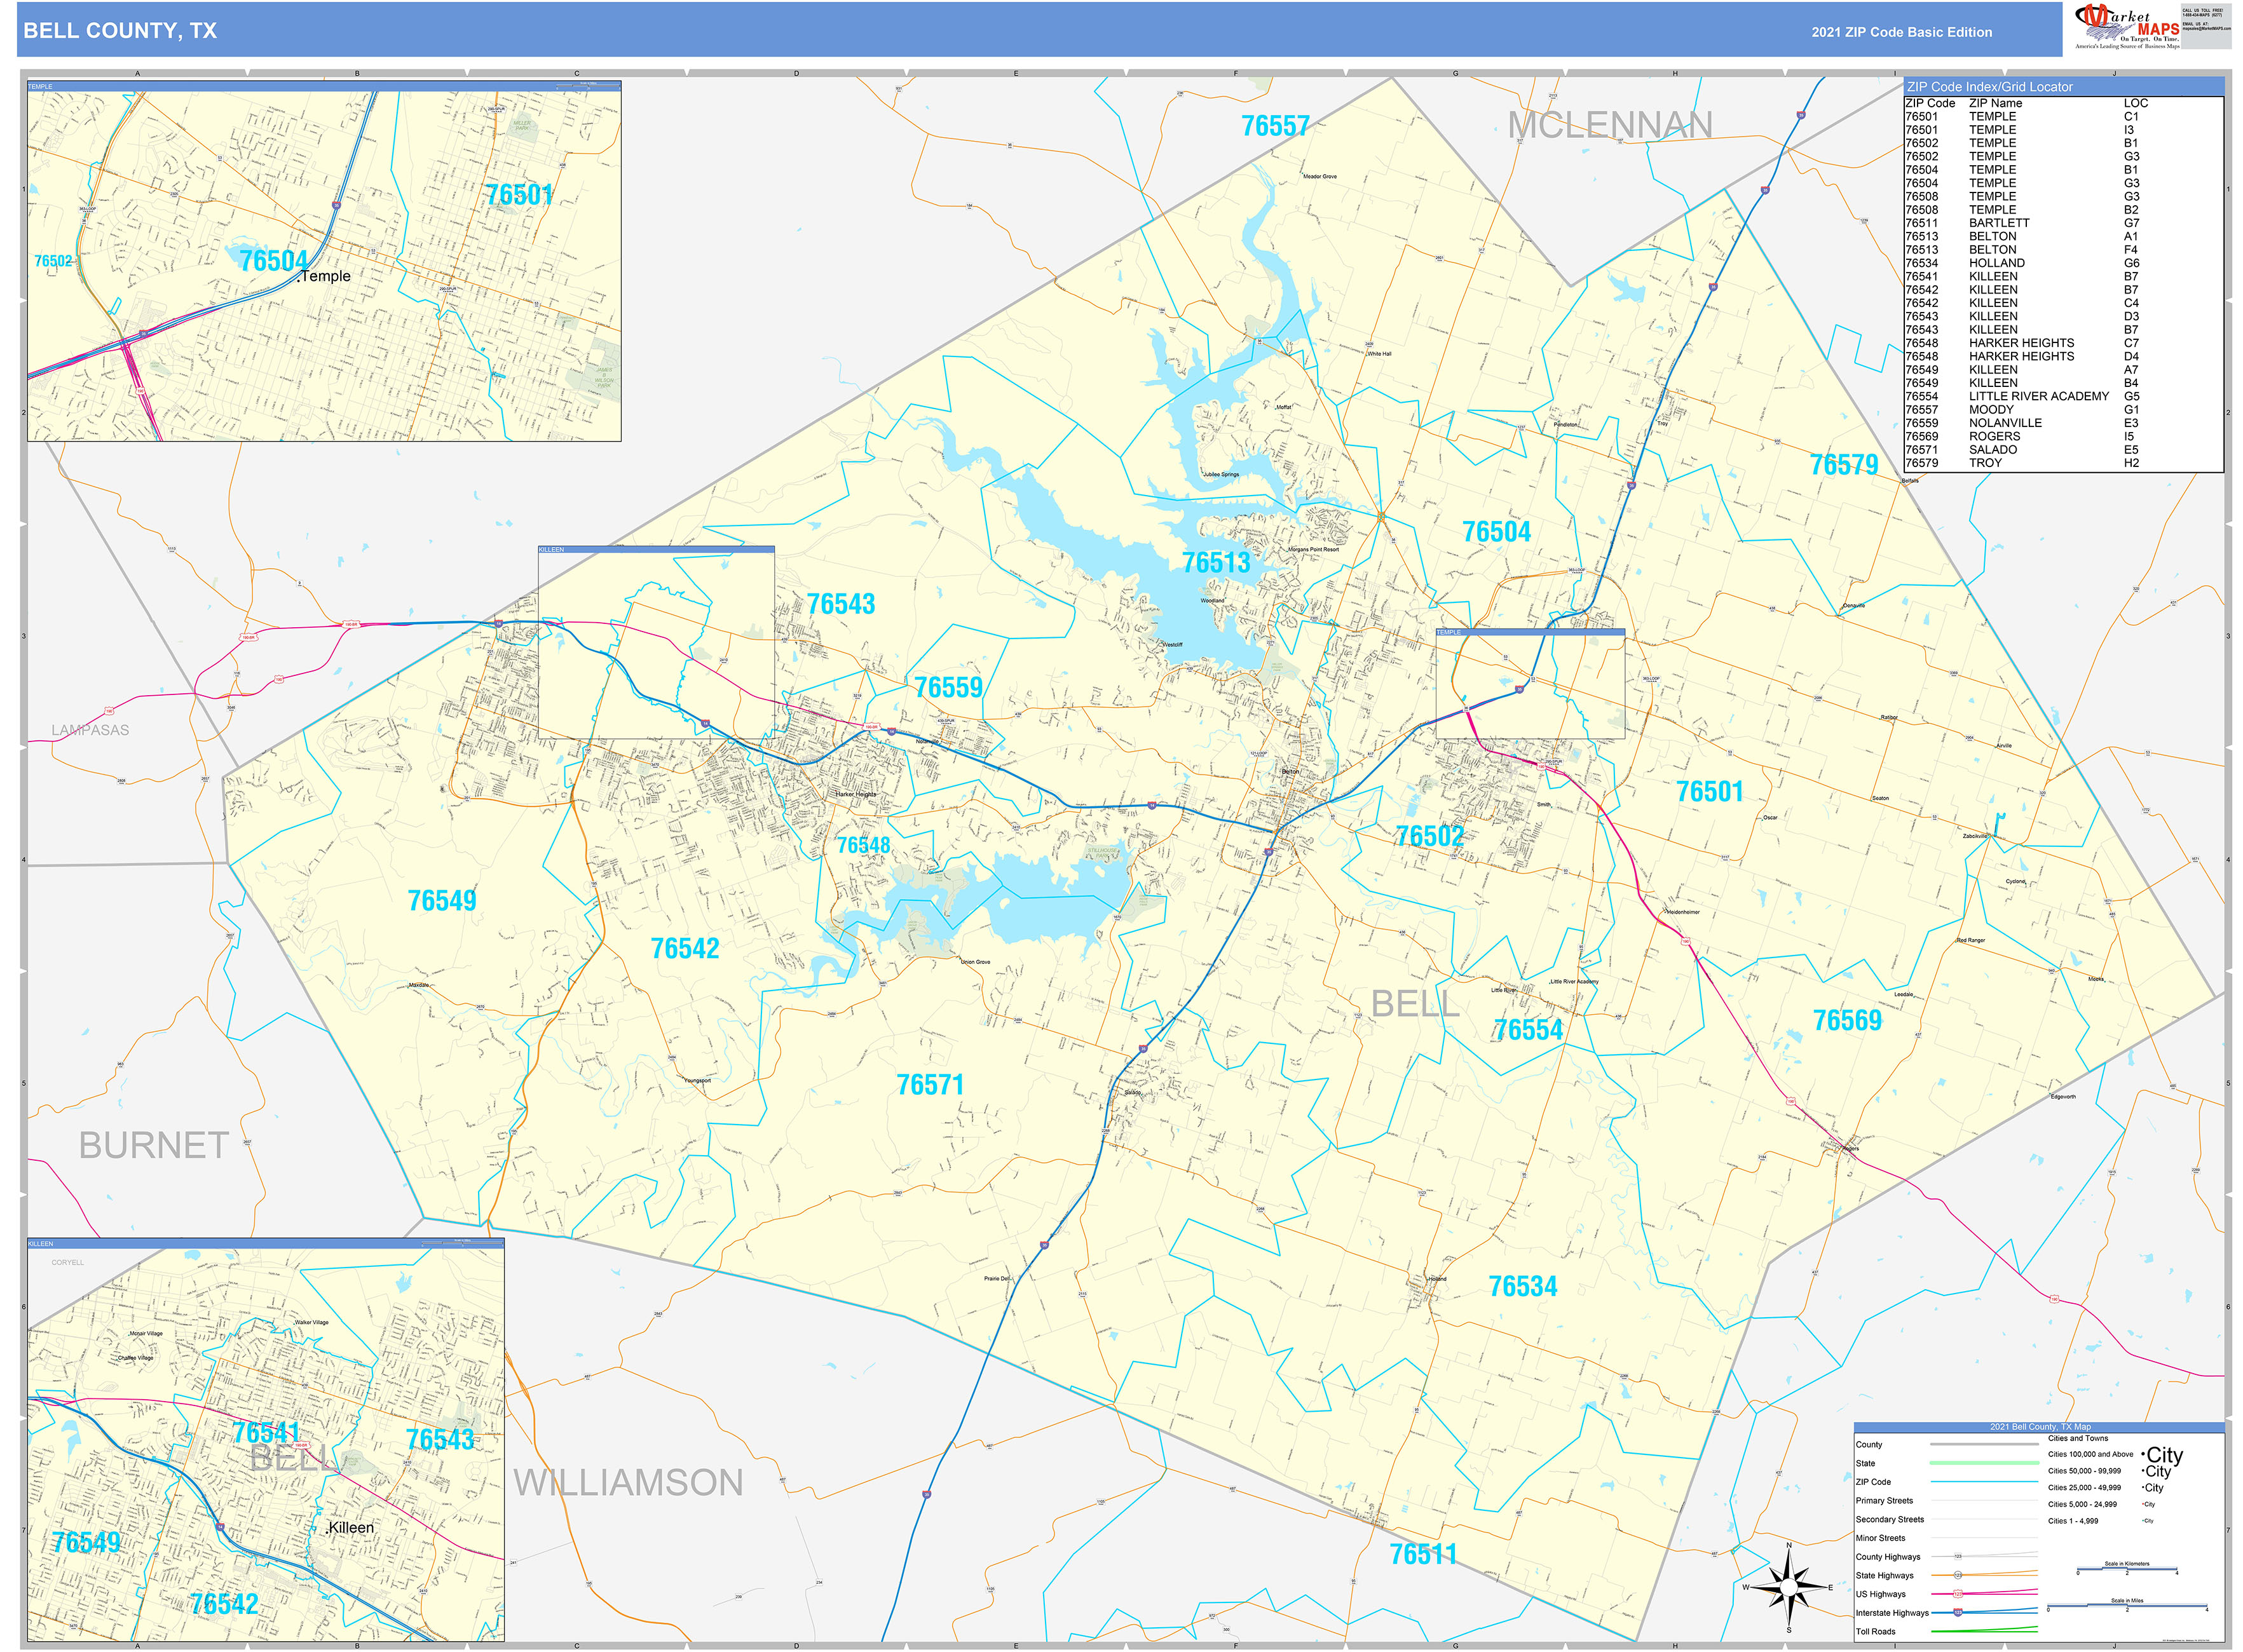Click the green State line sample in legend
Screen dimensions: 2243x1652
[x=1984, y=1463]
